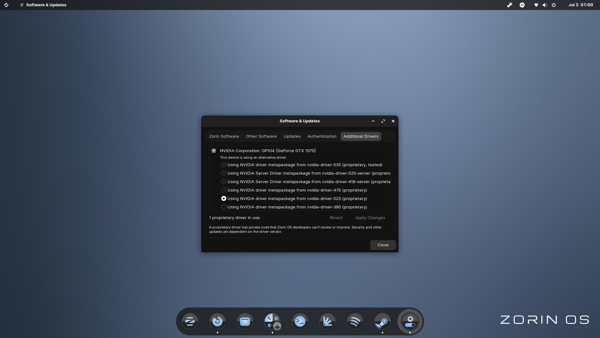Go to the Authentication tab
600x338 pixels.
pos(322,136)
